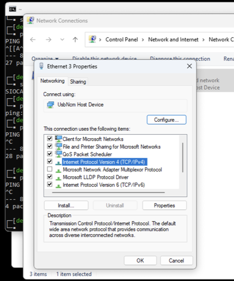Enable Microsoft Network Adapter Multiplexor Protocol checkbox
Viewport: 234px width, 281px height.
(50, 169)
